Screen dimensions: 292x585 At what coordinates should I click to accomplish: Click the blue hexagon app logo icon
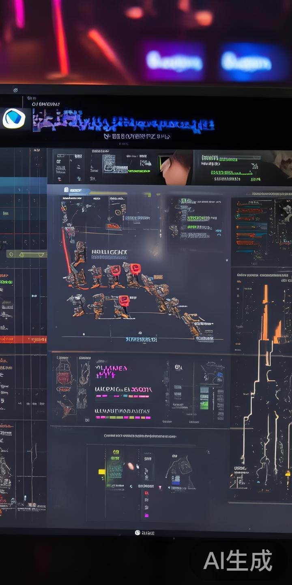coord(14,119)
